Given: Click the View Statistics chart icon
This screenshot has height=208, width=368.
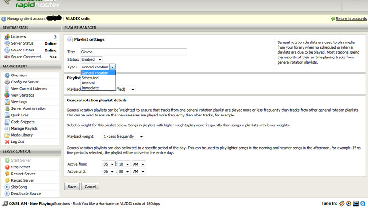Looking at the screenshot, I should (7, 95).
